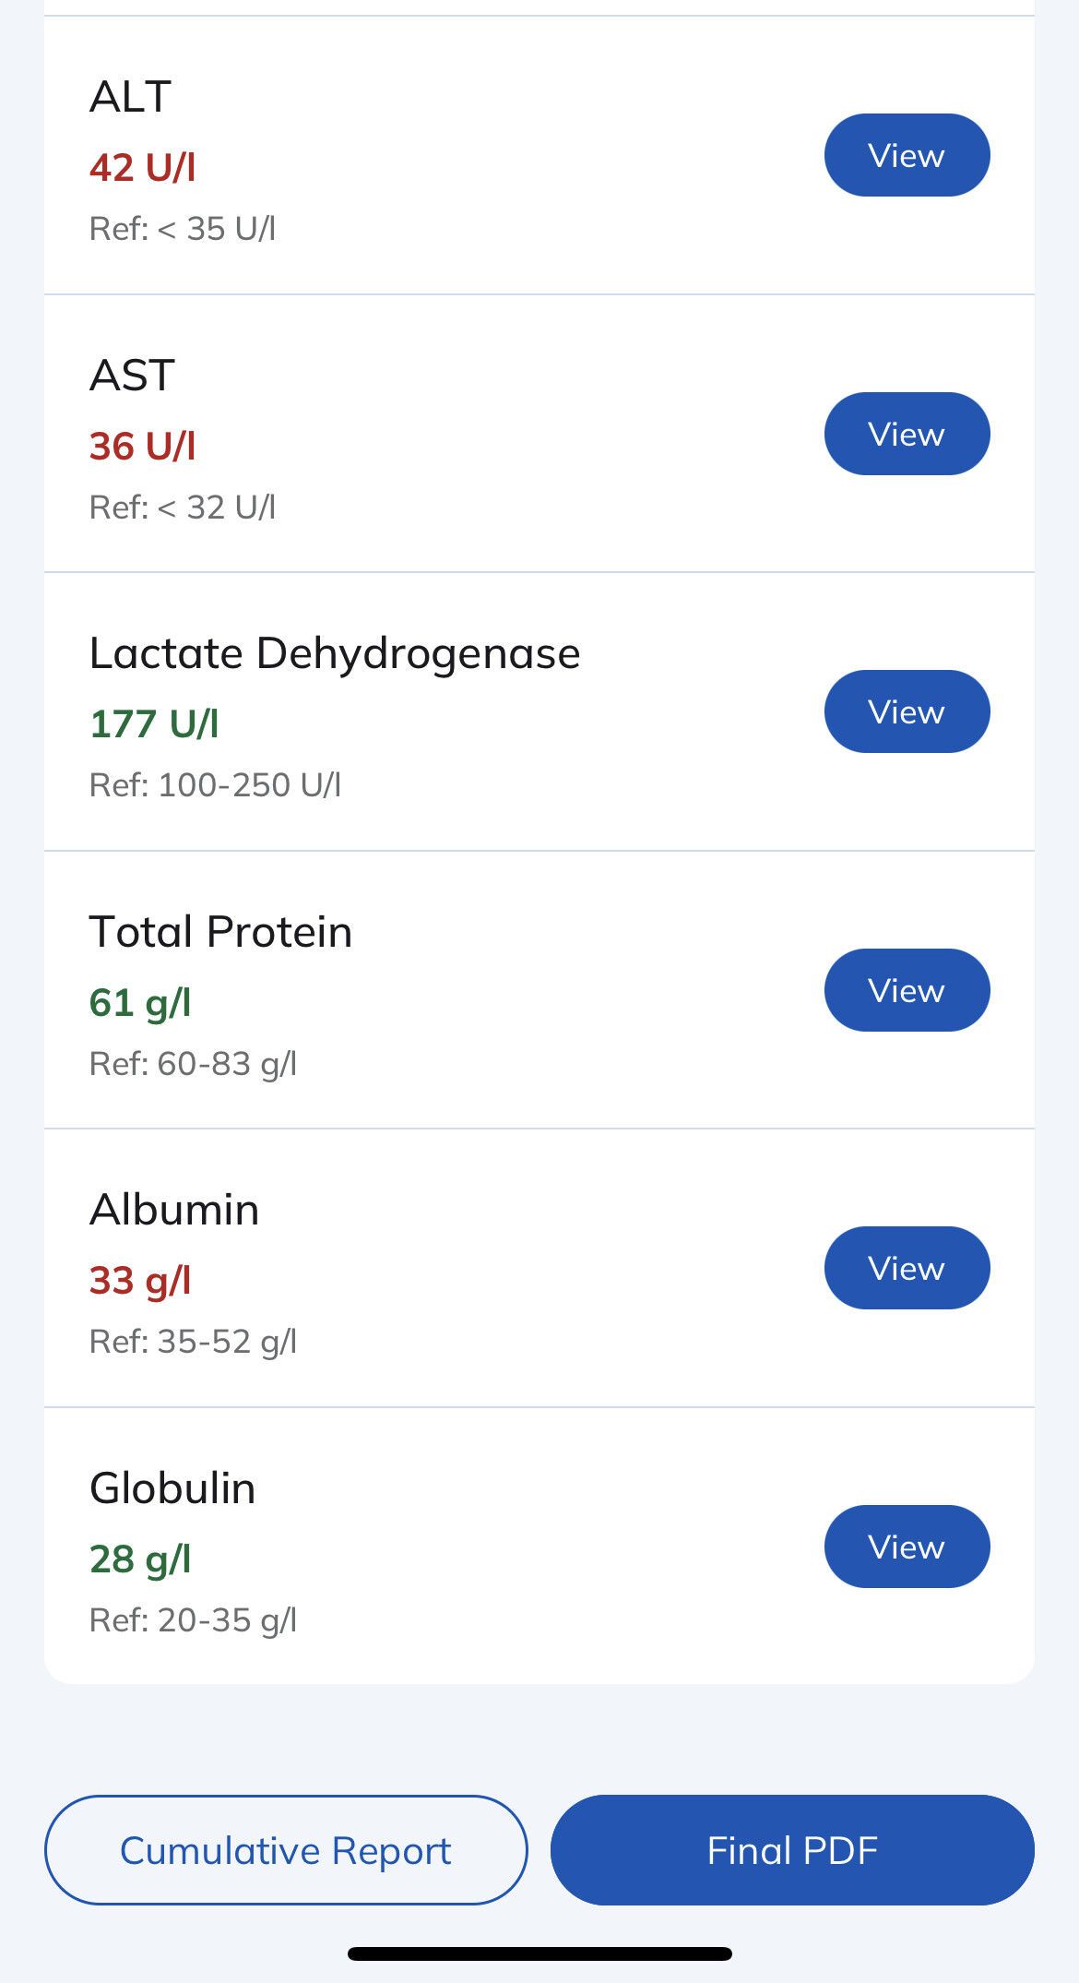Download the Final PDF

pyautogui.click(x=792, y=1850)
